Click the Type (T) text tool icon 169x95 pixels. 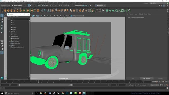(35, 11)
